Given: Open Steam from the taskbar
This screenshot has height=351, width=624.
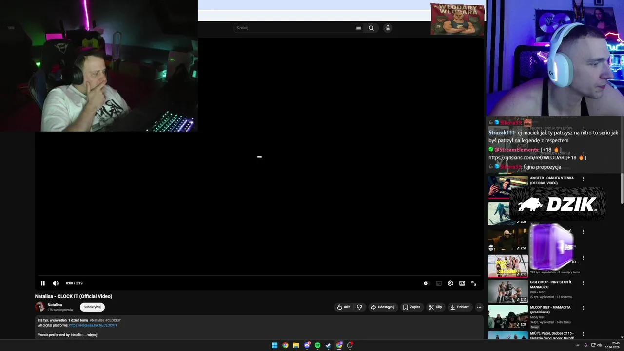Looking at the screenshot, I should tap(328, 345).
